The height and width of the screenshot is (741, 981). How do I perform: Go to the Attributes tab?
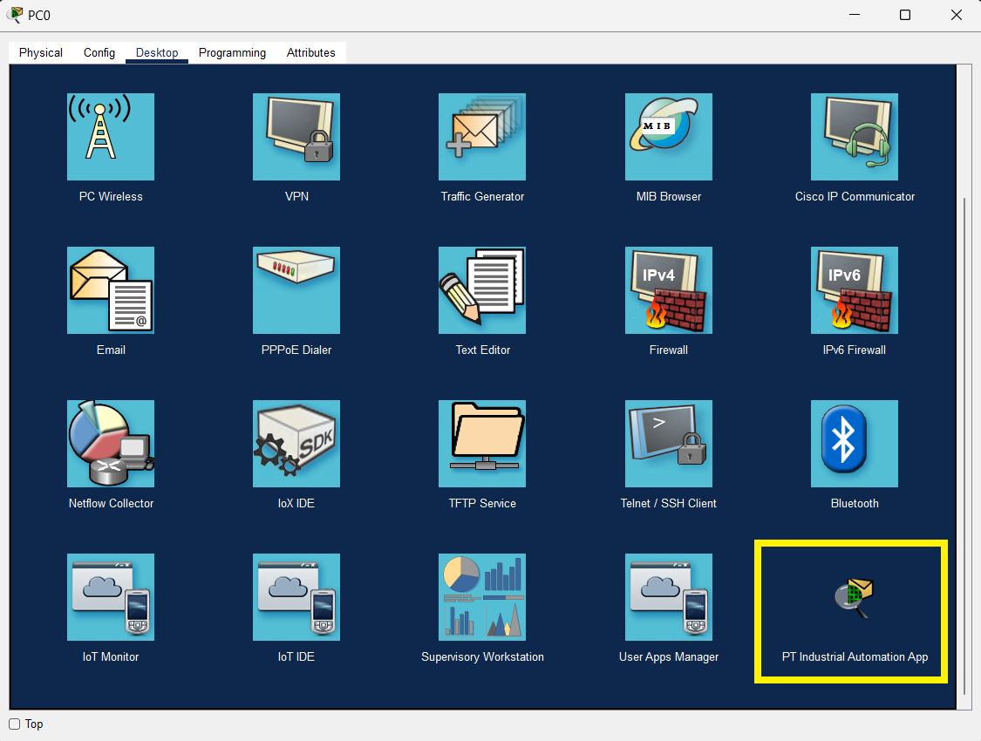click(311, 52)
